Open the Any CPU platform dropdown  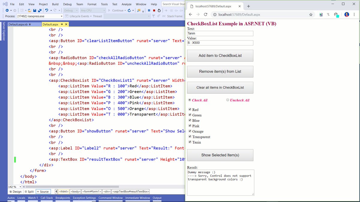pyautogui.click(x=104, y=10)
